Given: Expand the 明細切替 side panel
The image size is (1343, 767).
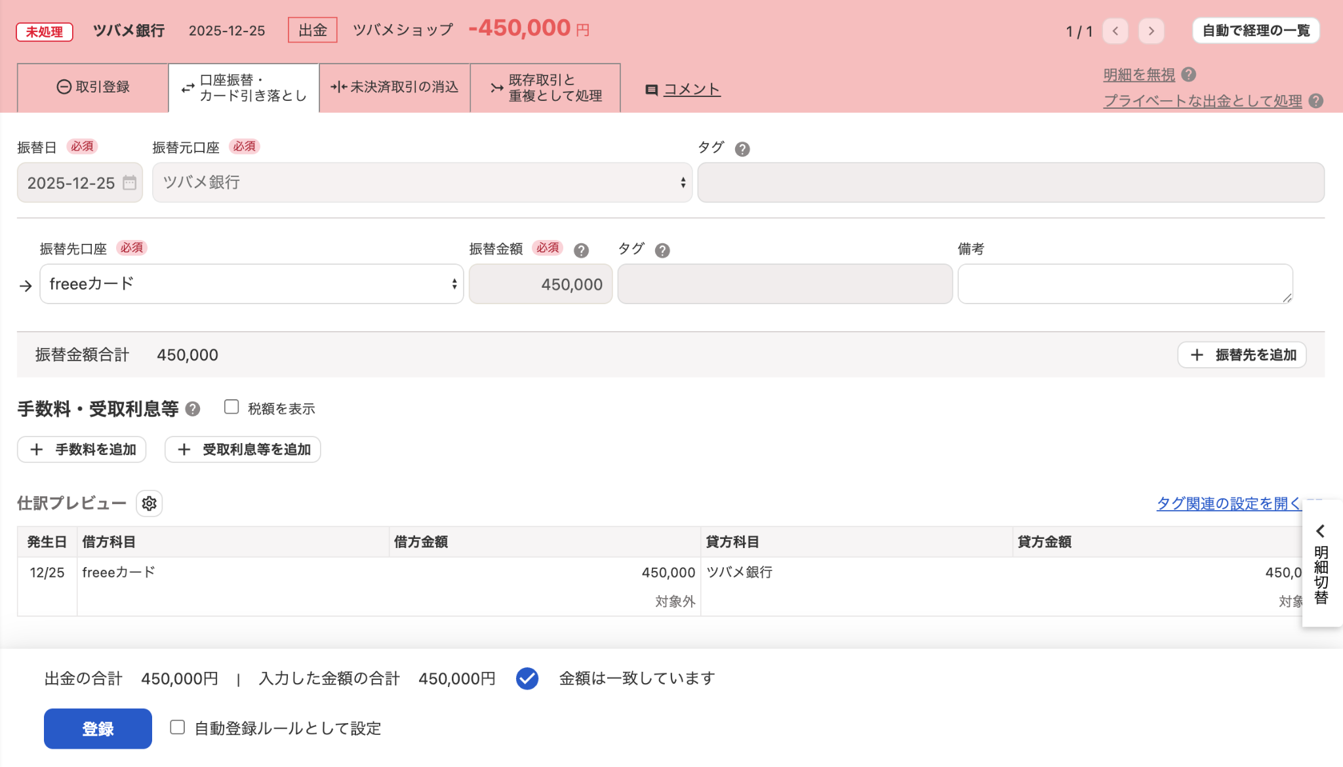Looking at the screenshot, I should click(1321, 564).
